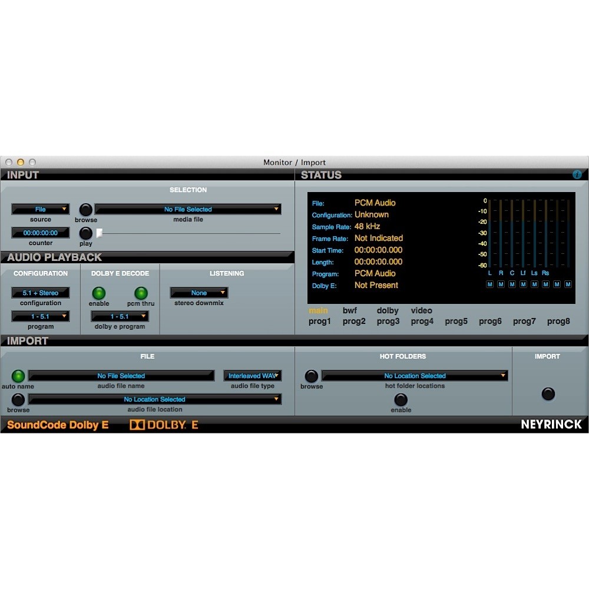Mute the Lf channel meter
Image resolution: width=589 pixels, height=589 pixels.
pos(523,284)
